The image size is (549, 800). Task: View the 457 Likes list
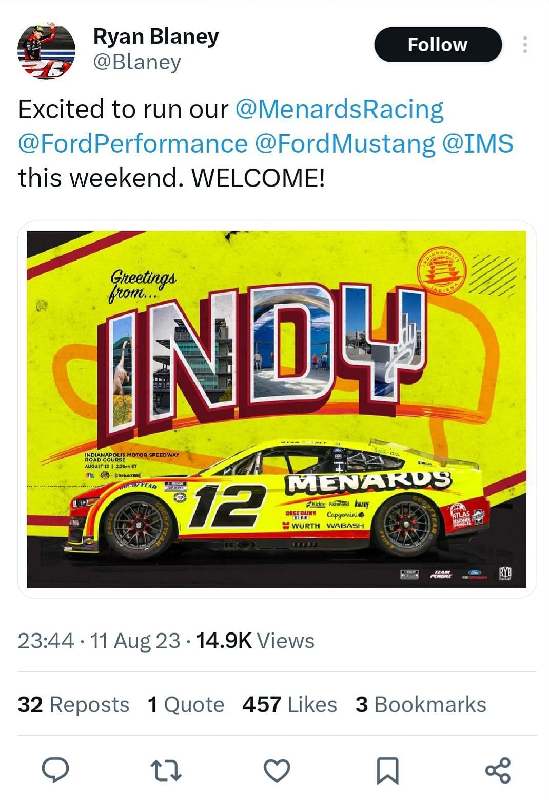290,704
